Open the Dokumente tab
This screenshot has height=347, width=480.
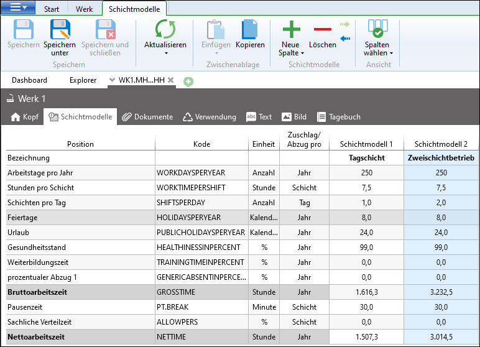[147, 117]
